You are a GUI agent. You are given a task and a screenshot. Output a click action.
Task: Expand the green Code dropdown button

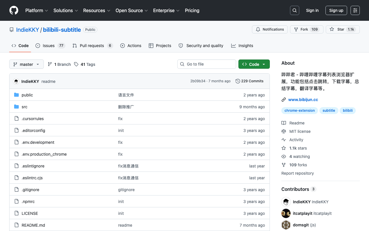pyautogui.click(x=254, y=64)
